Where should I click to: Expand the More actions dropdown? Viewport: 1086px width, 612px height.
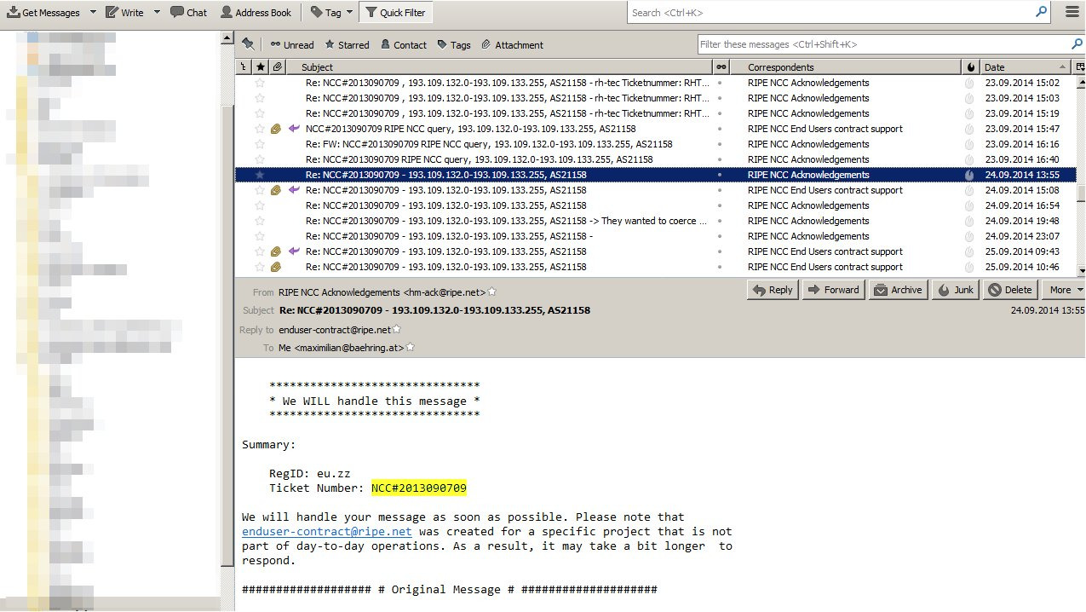(x=1065, y=290)
